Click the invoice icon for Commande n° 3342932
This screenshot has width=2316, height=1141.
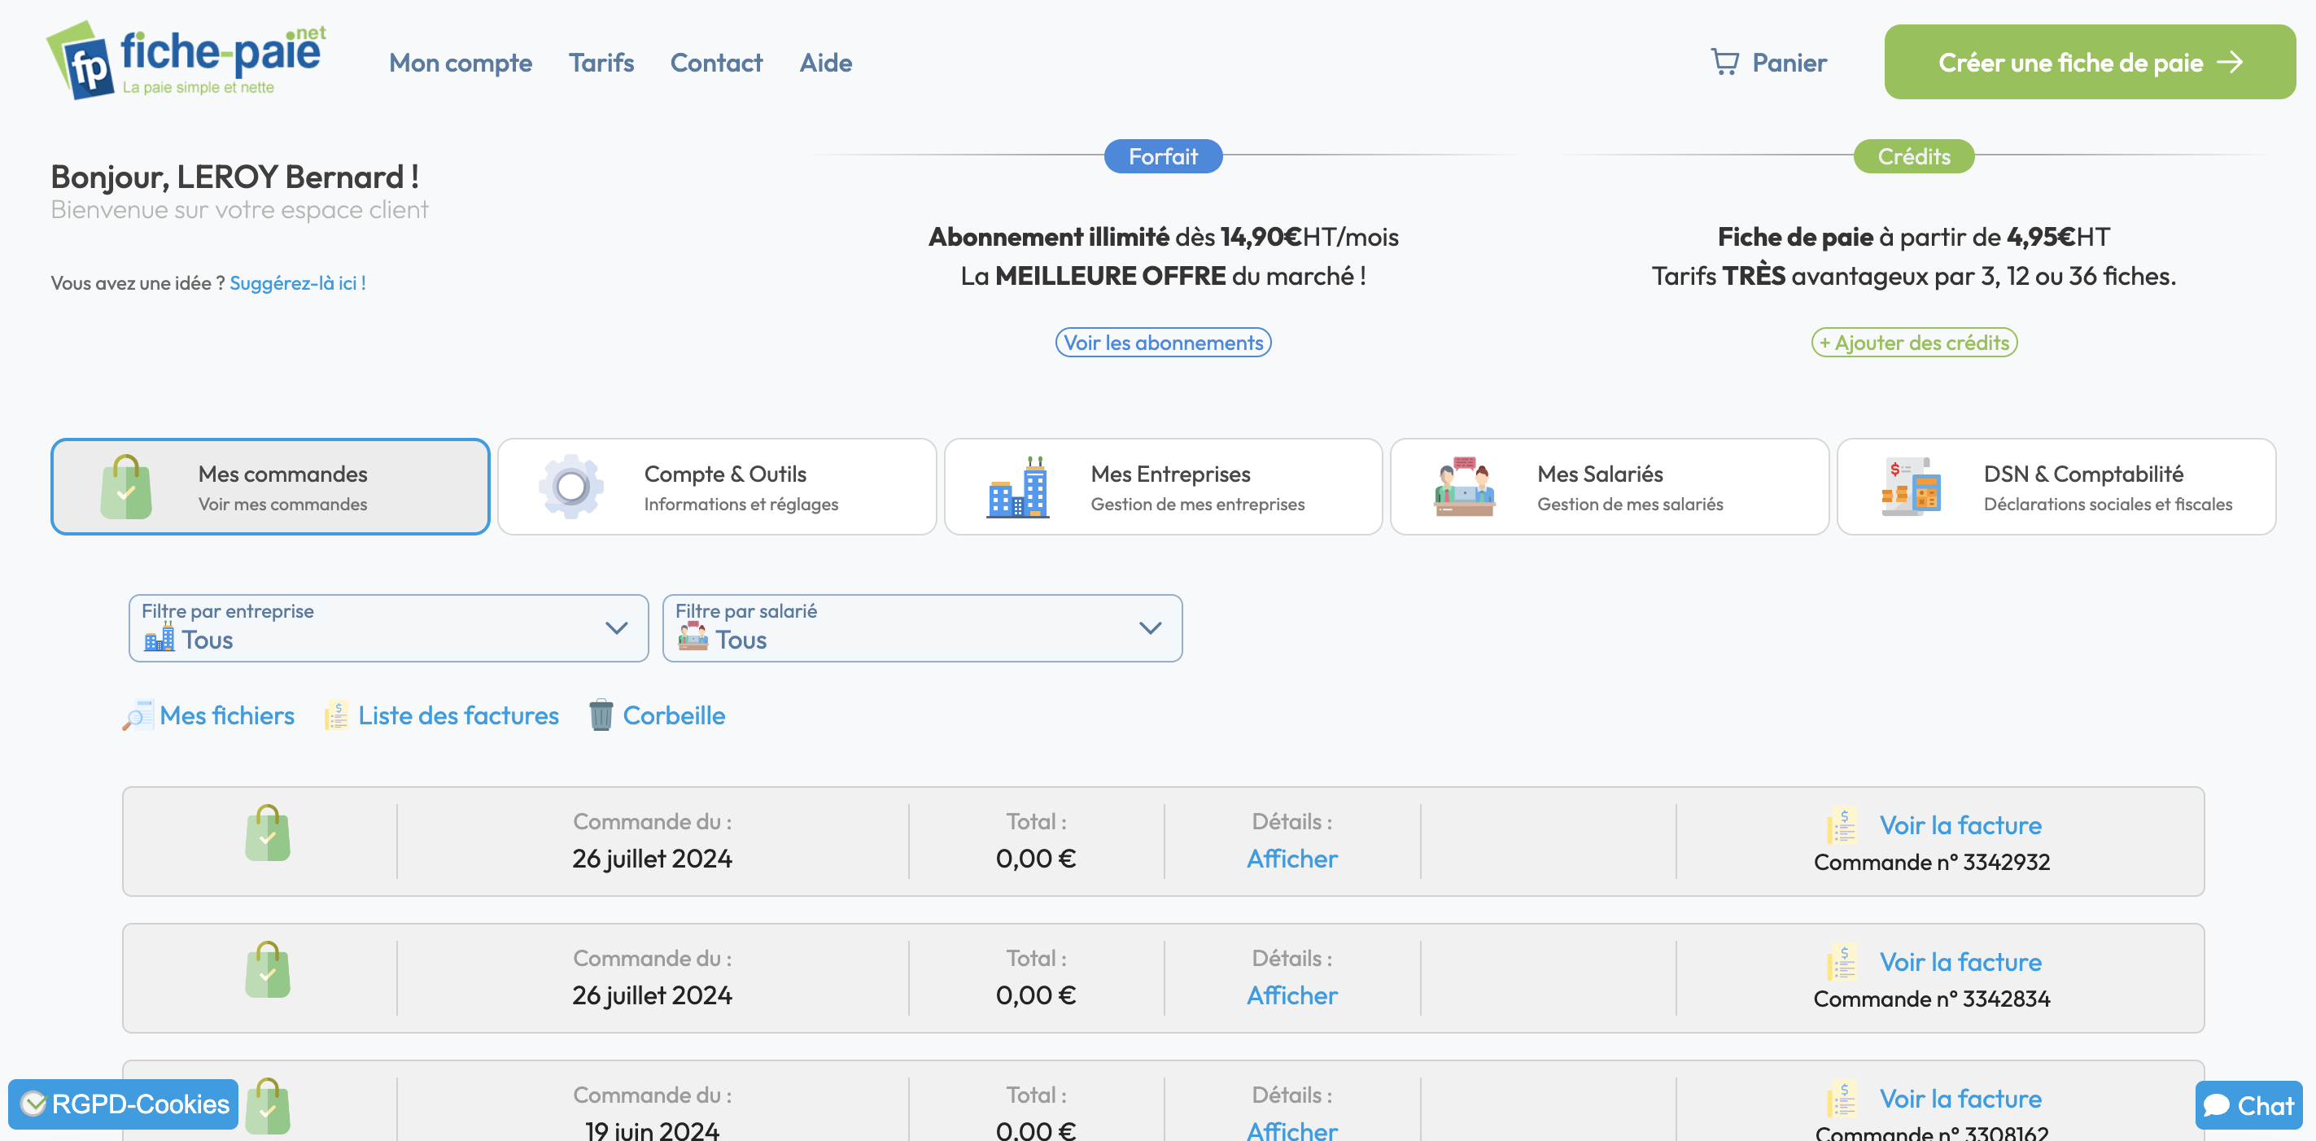1843,825
